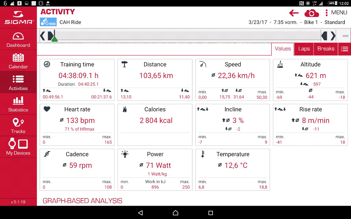Click the version label v 5.1.19
351x219 pixels.
18,202
